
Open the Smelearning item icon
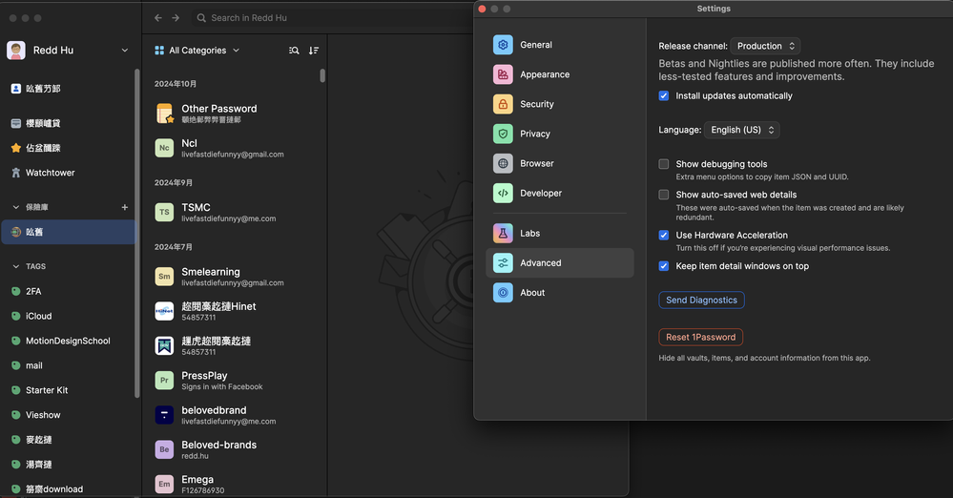pos(164,277)
